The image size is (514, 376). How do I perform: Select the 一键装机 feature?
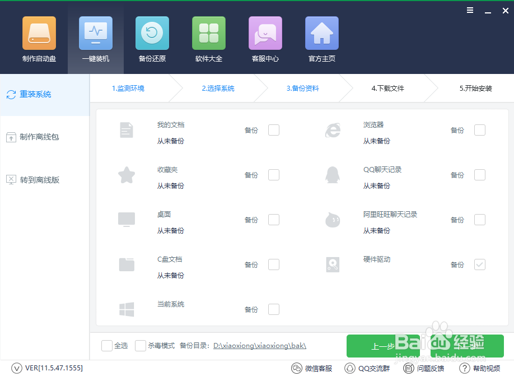tap(95, 39)
